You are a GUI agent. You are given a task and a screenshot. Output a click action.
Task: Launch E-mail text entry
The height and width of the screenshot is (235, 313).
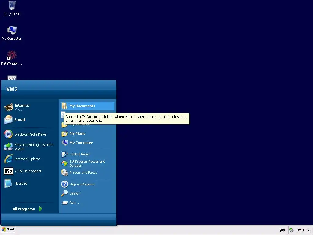click(20, 120)
